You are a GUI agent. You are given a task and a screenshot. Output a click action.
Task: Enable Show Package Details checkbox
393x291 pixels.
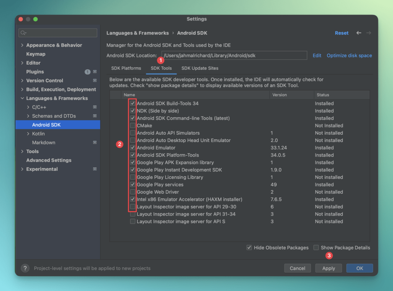pos(316,247)
